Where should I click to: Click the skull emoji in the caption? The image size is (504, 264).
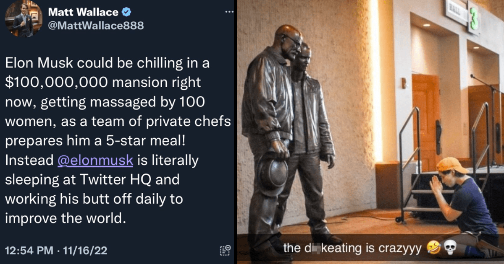coord(449,248)
